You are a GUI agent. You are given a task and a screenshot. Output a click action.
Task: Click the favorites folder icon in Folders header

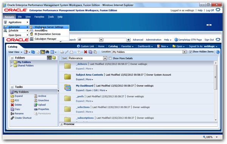point(54,58)
